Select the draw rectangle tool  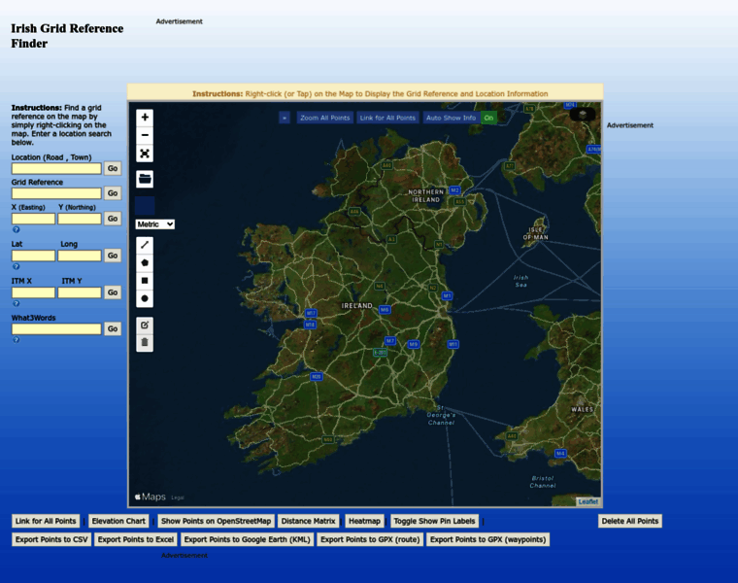tap(145, 281)
